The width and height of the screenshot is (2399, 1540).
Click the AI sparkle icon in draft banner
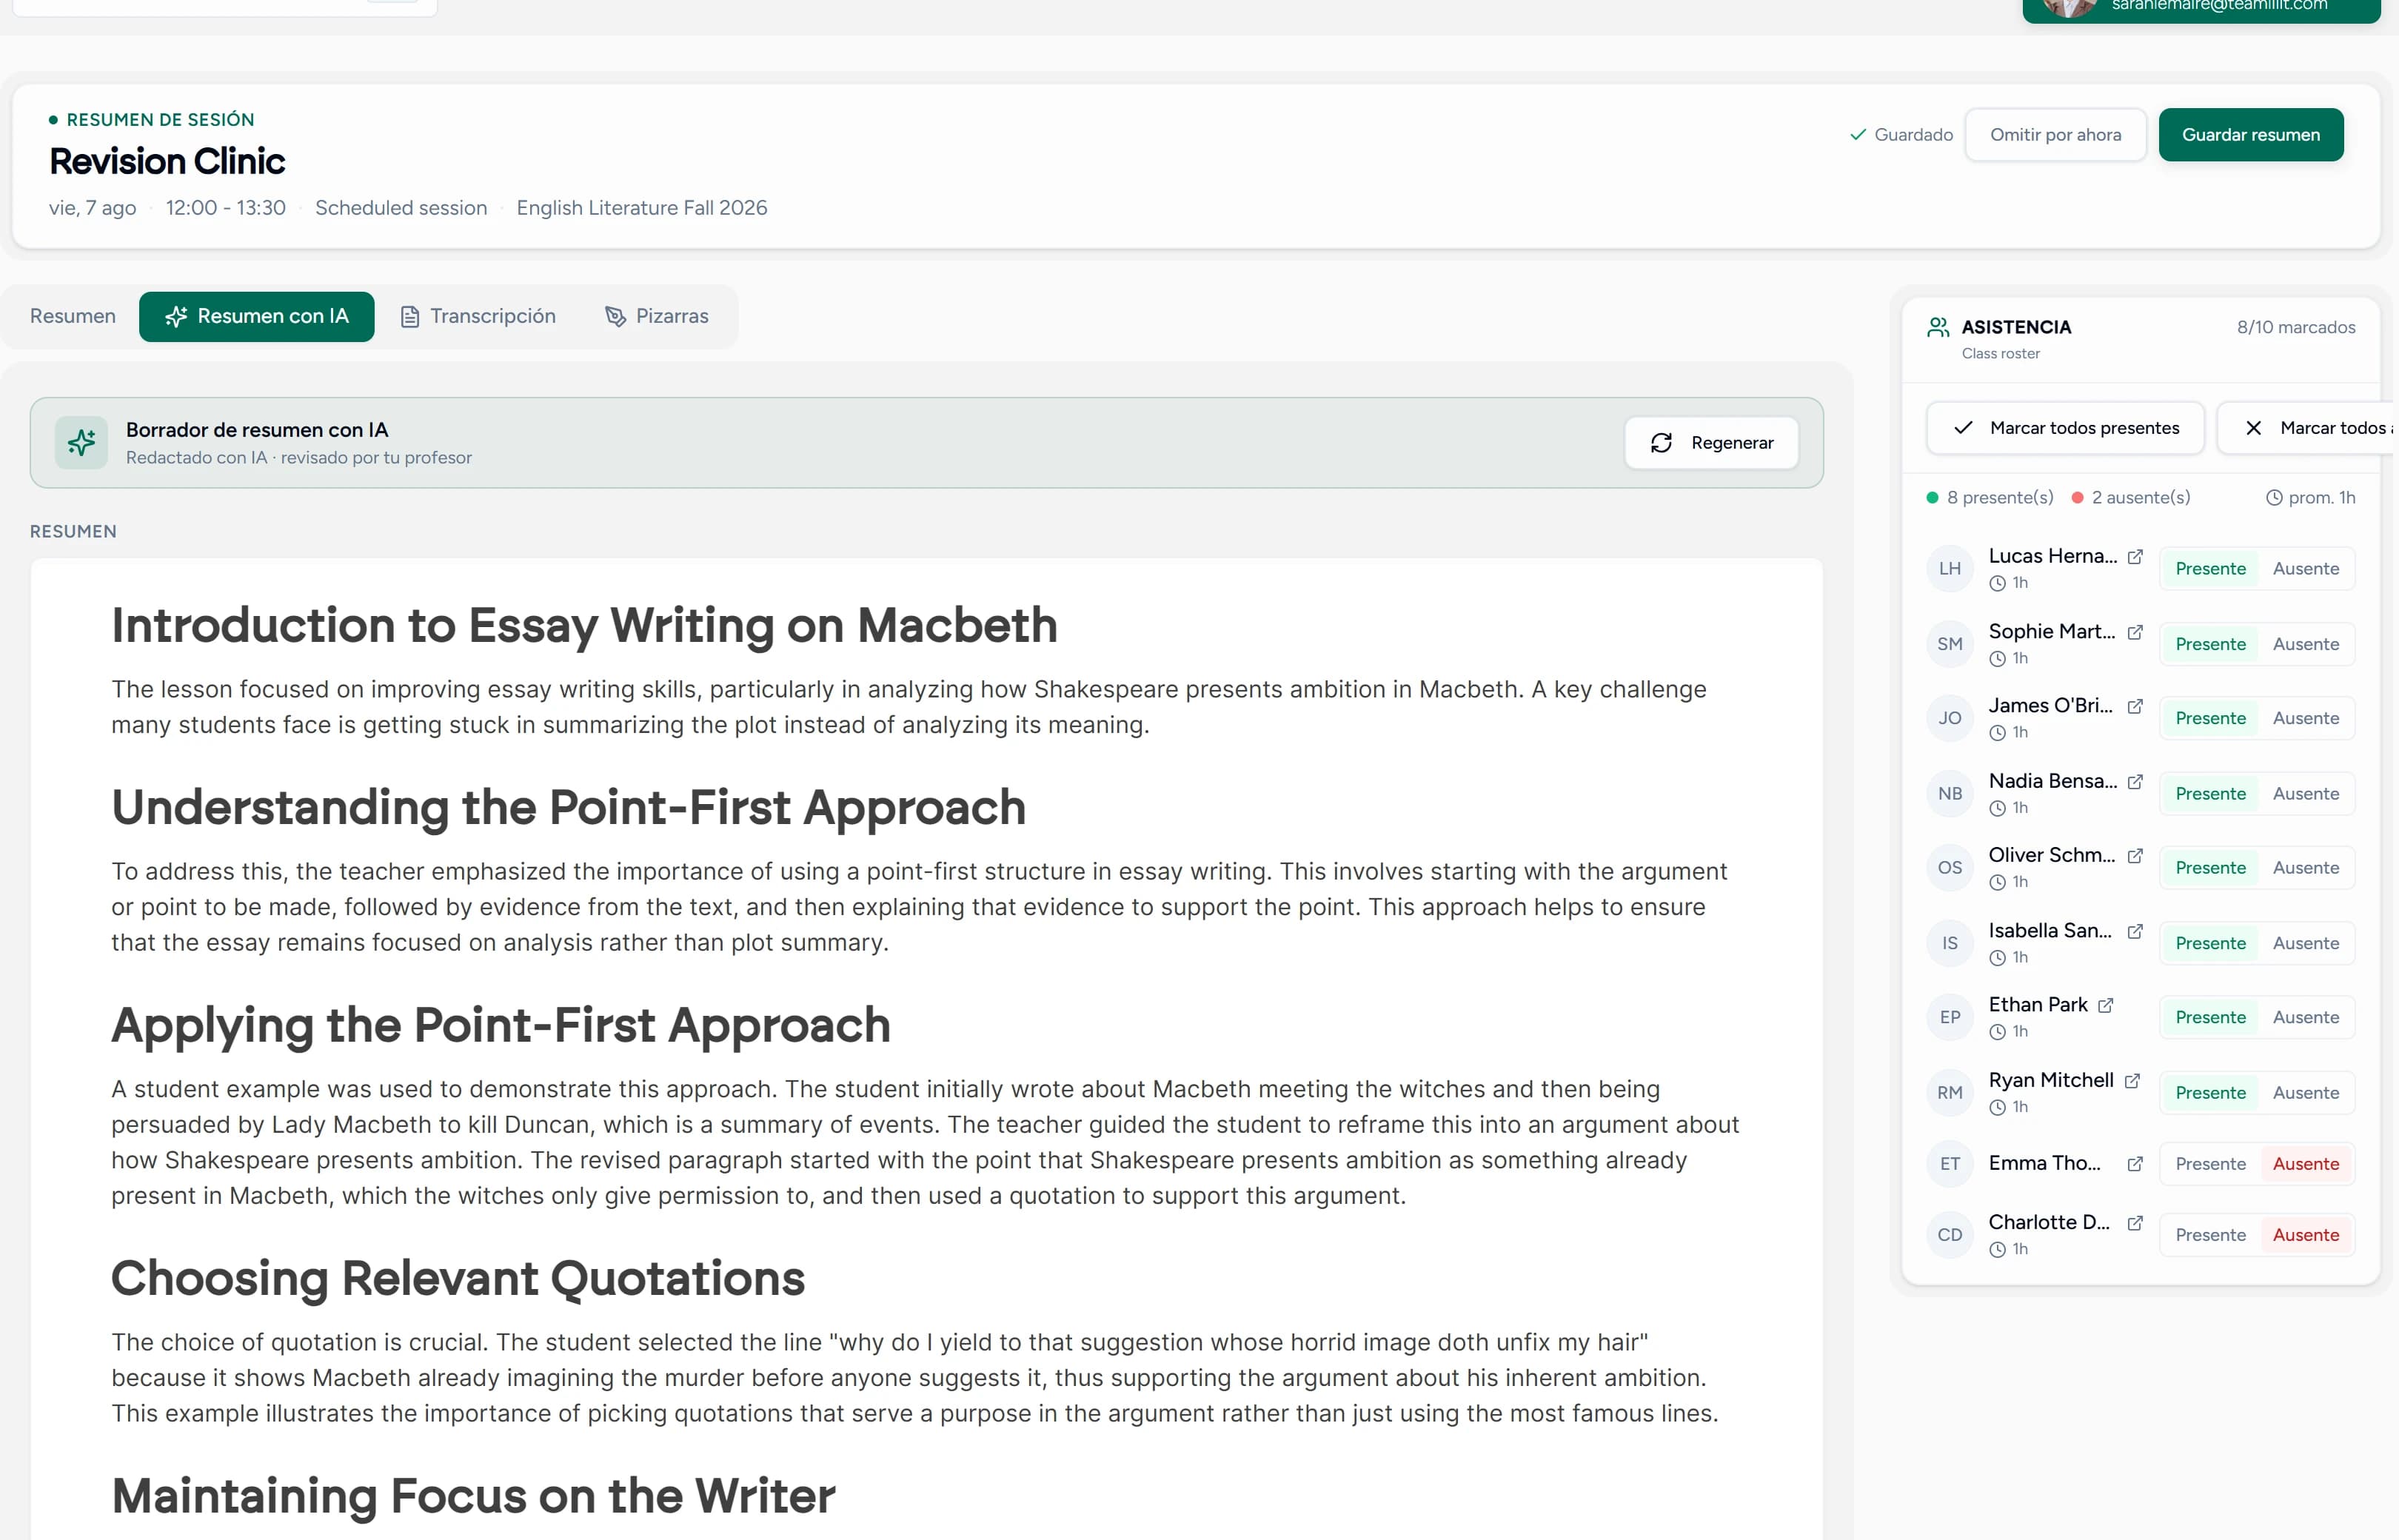click(81, 443)
